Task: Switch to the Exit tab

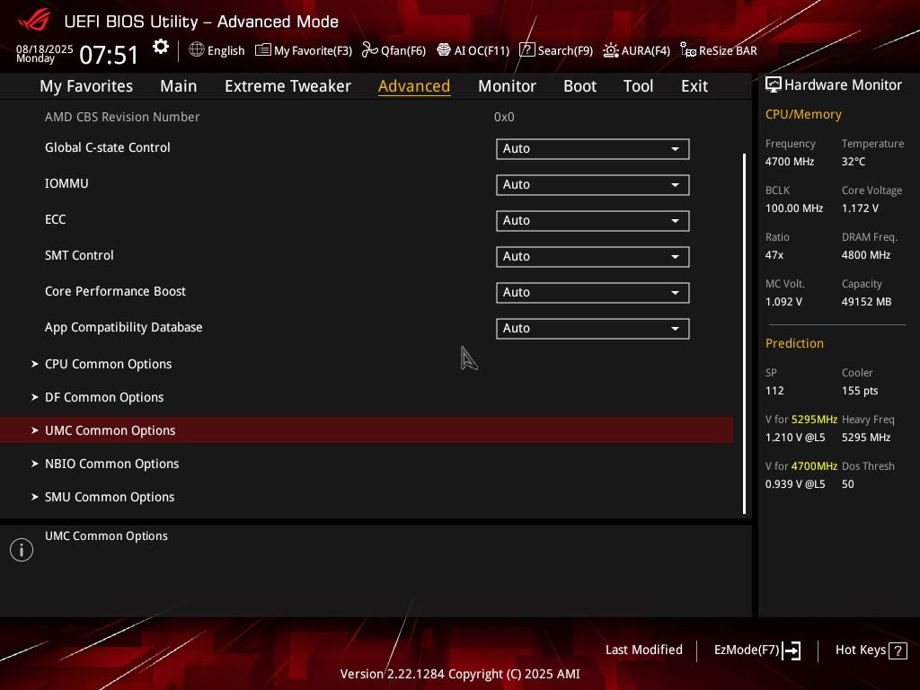Action: pyautogui.click(x=694, y=86)
